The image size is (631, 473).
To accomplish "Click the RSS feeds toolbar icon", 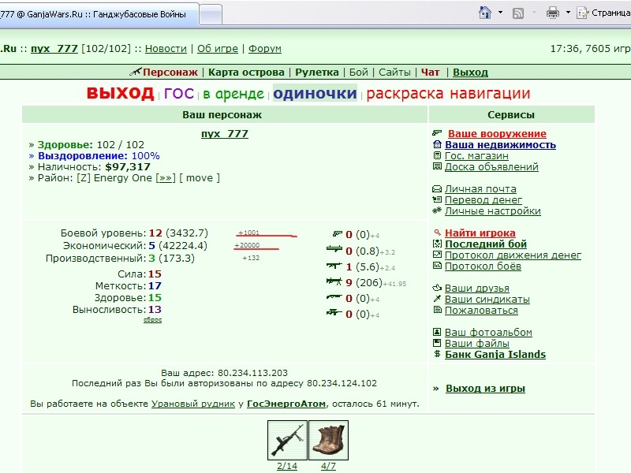I will click(x=518, y=13).
